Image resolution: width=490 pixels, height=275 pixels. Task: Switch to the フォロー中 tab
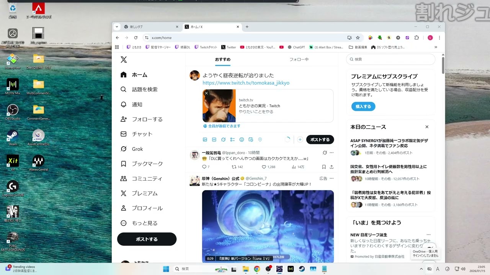pyautogui.click(x=299, y=60)
